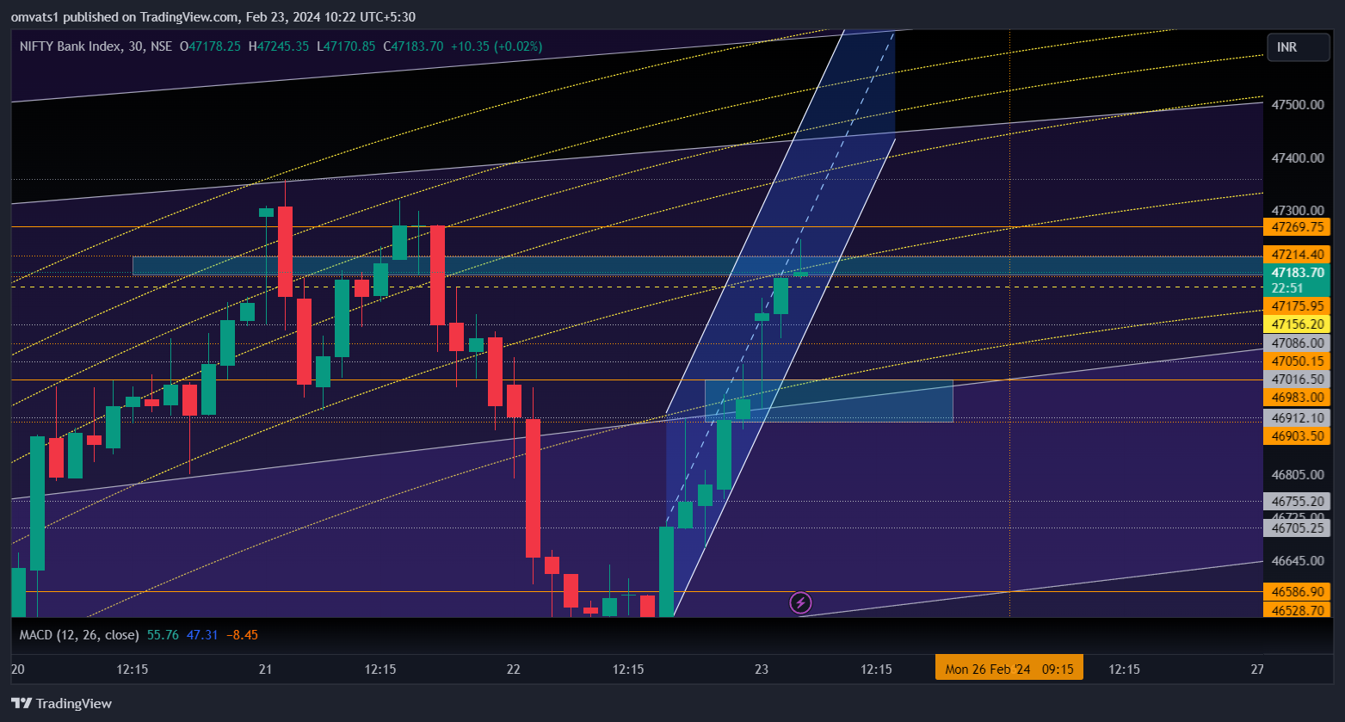Click the NIFTY Bank Index, 30, NSE title
1345x722 pixels.
tap(96, 46)
